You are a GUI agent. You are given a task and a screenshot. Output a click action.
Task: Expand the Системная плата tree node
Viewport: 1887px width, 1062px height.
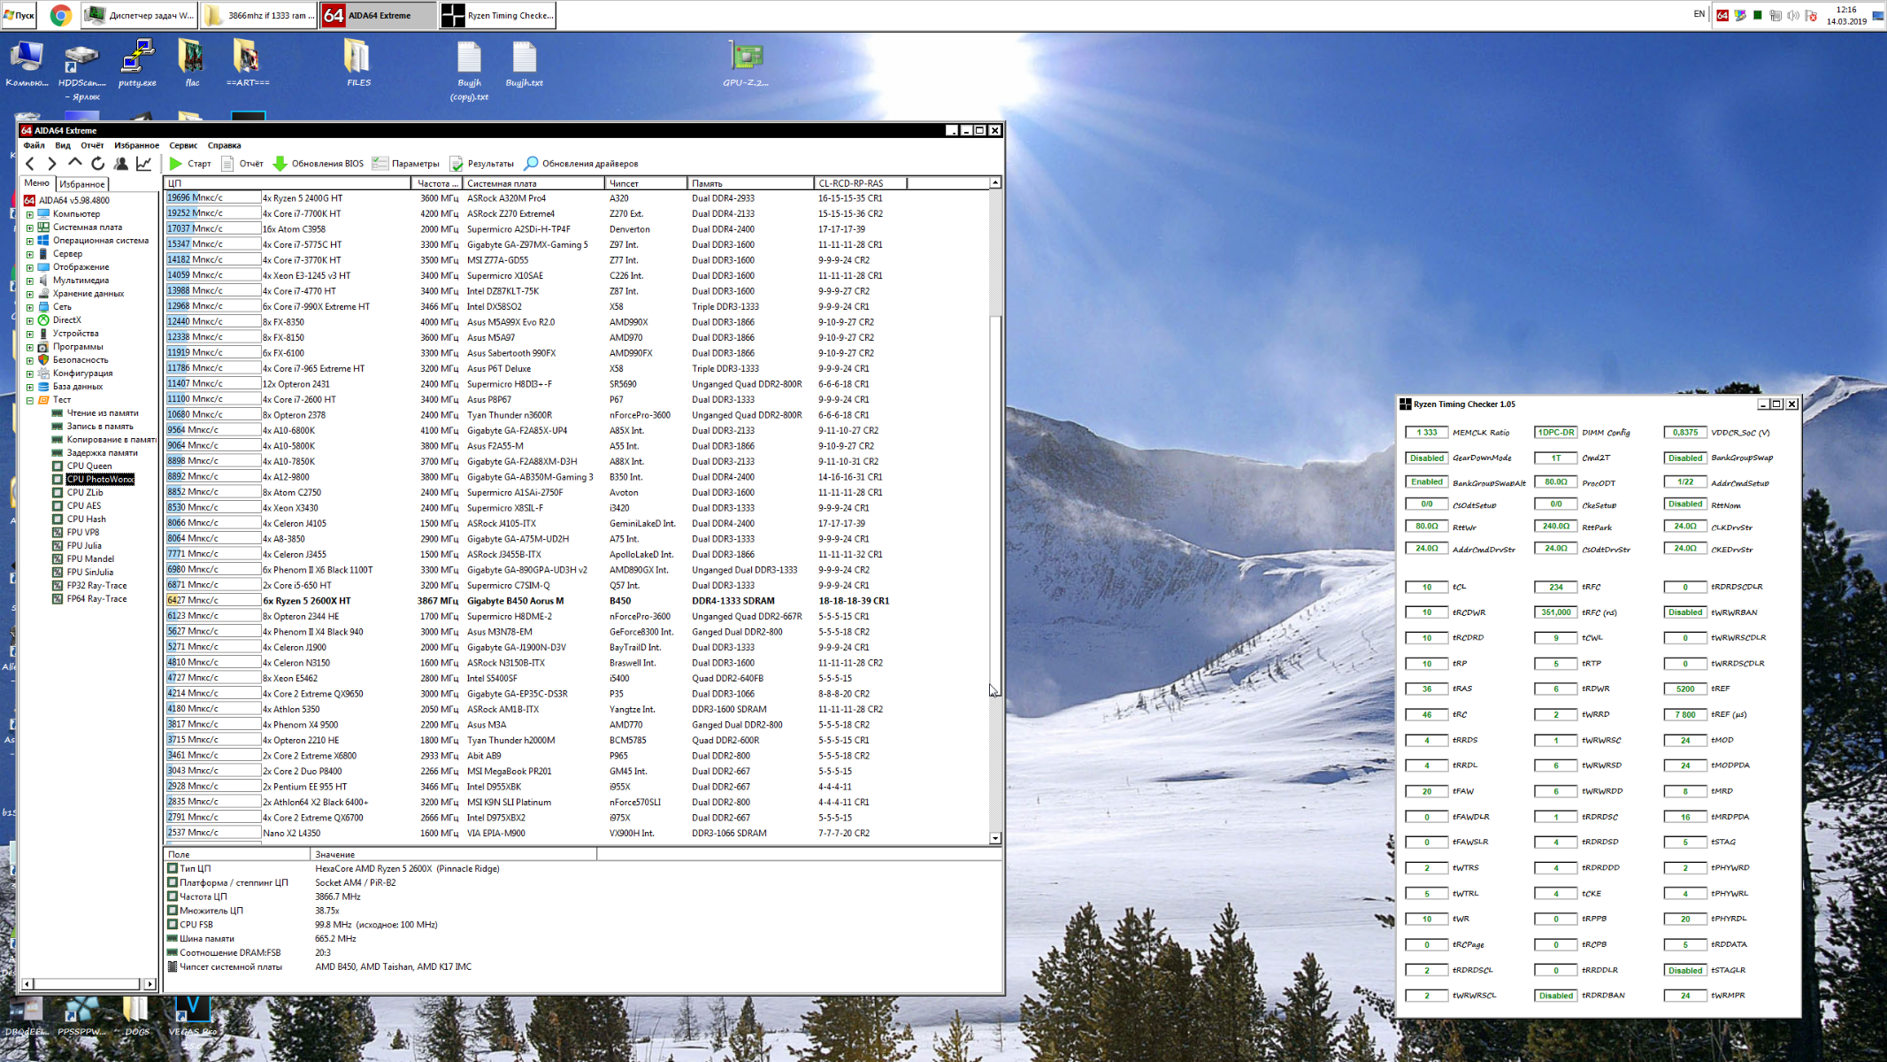point(29,227)
